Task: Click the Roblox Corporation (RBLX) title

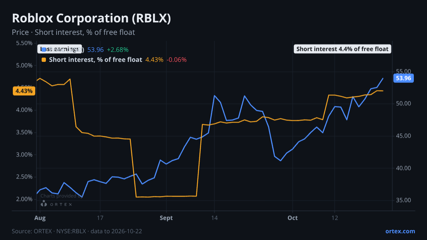Action: click(91, 18)
